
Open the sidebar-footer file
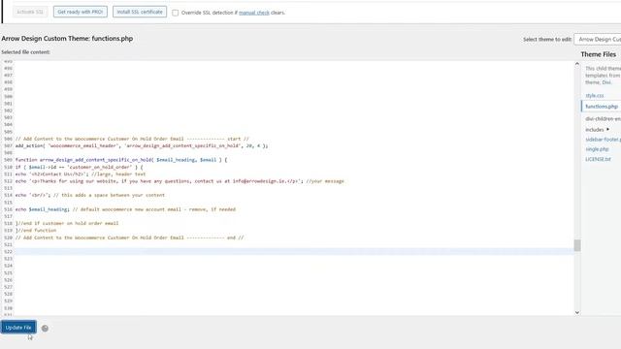603,140
